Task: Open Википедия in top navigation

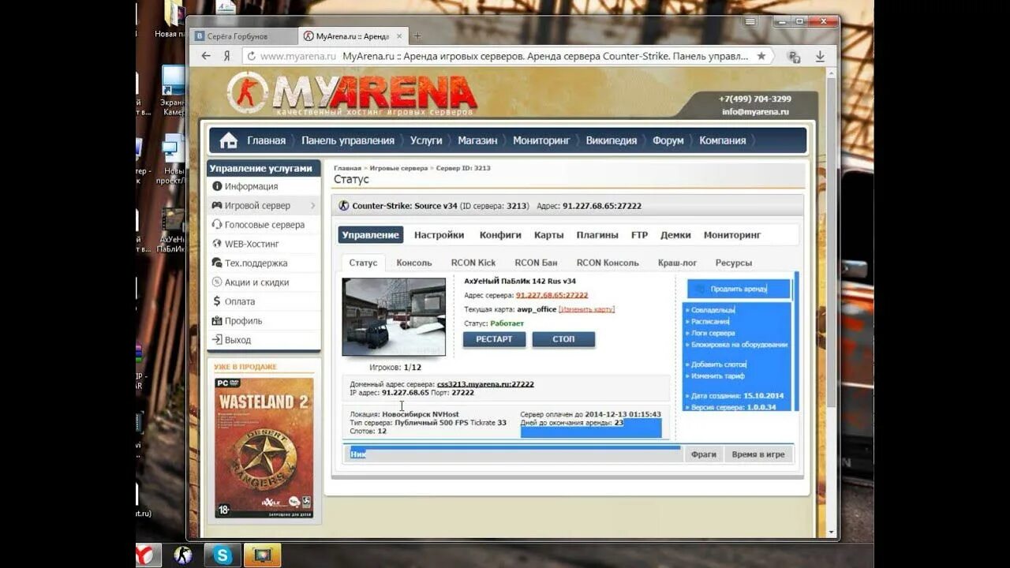Action: tap(612, 140)
